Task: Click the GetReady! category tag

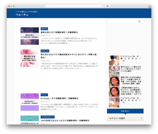Action: (44, 95)
